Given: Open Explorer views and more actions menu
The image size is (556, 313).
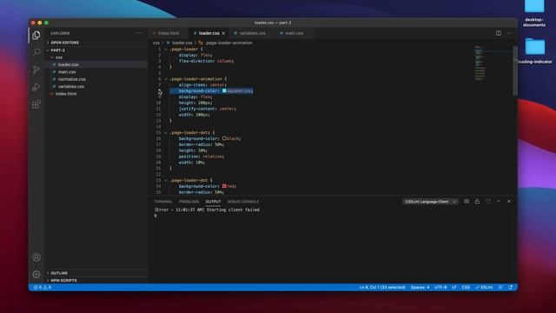Looking at the screenshot, I should [139, 33].
